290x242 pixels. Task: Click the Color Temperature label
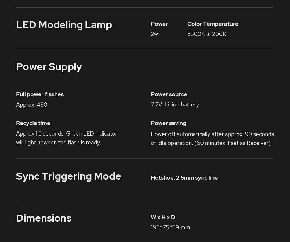[213, 24]
